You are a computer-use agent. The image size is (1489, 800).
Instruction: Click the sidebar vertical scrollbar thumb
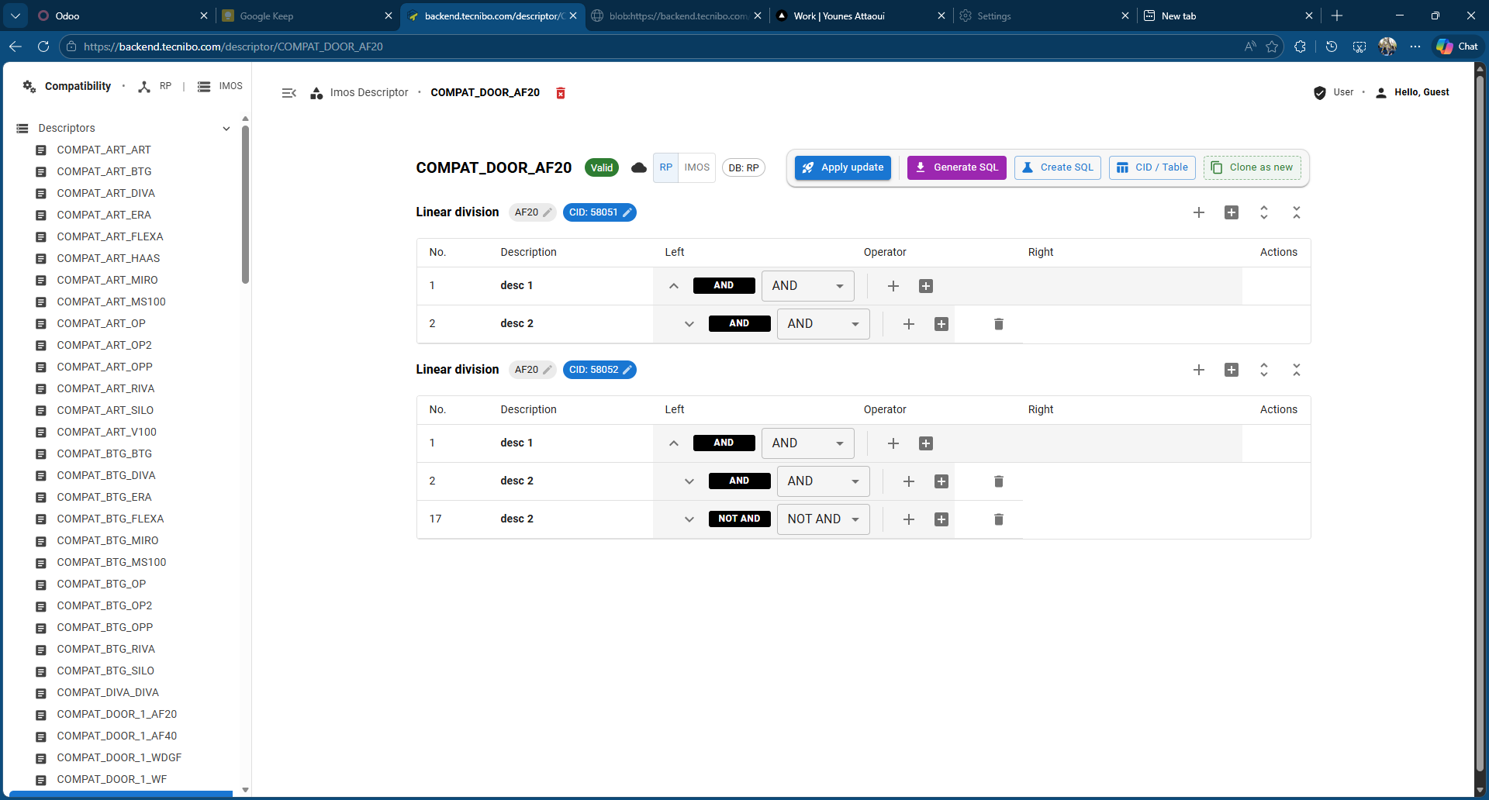(245, 205)
